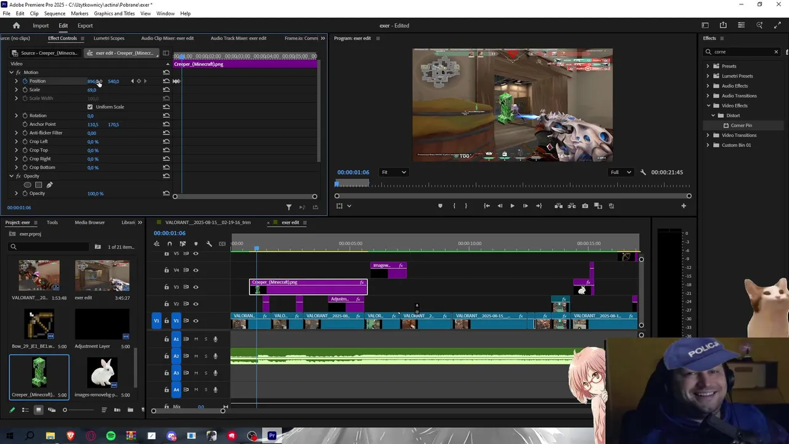
Task: Open the Graphics and Titles menu
Action: tap(115, 14)
